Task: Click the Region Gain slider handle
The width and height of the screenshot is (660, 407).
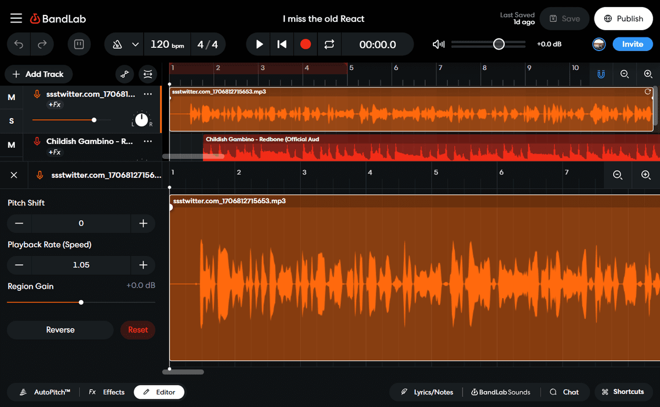Action: [81, 302]
